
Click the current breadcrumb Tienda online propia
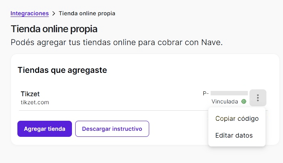tap(87, 13)
